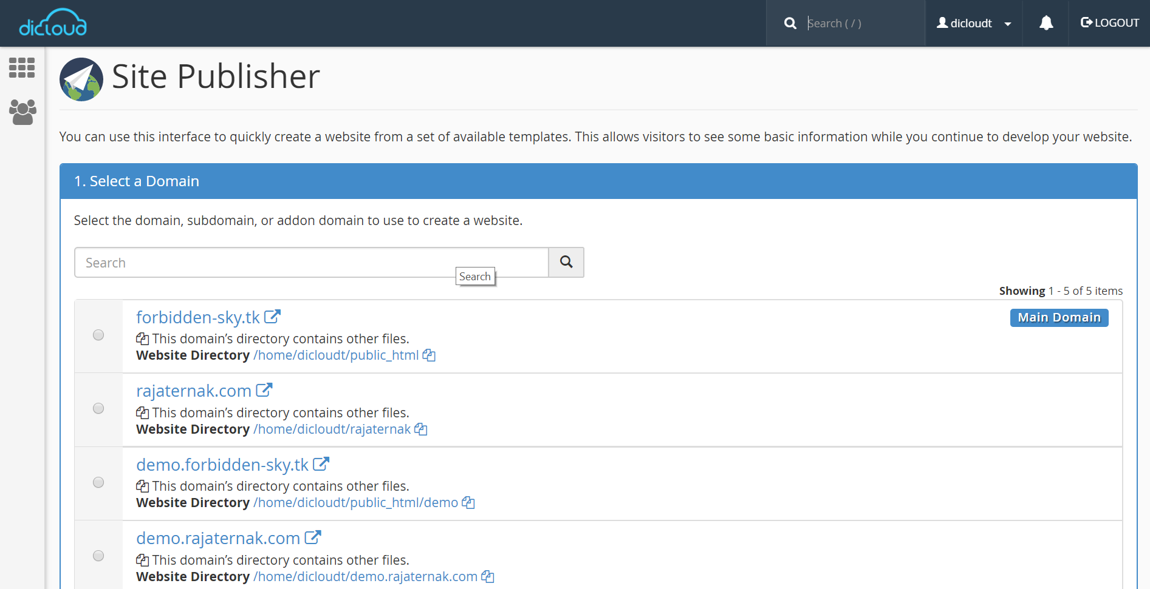Choose demo.rajaternak.com radio option
Screen dimensions: 1150x589
click(x=98, y=556)
